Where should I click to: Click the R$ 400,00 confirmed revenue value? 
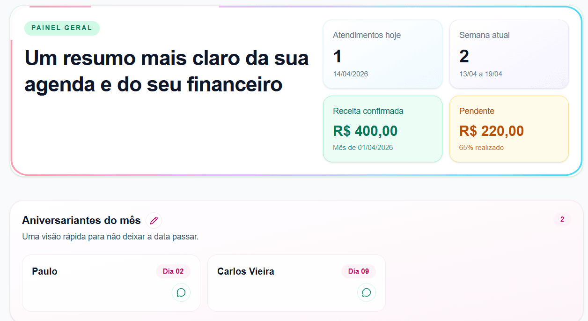366,131
